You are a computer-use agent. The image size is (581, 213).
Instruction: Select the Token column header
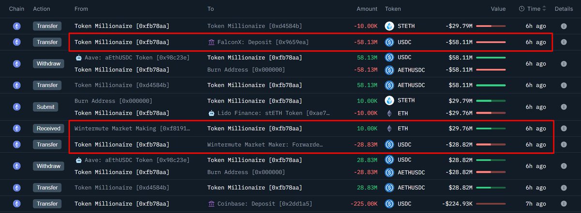coord(393,9)
